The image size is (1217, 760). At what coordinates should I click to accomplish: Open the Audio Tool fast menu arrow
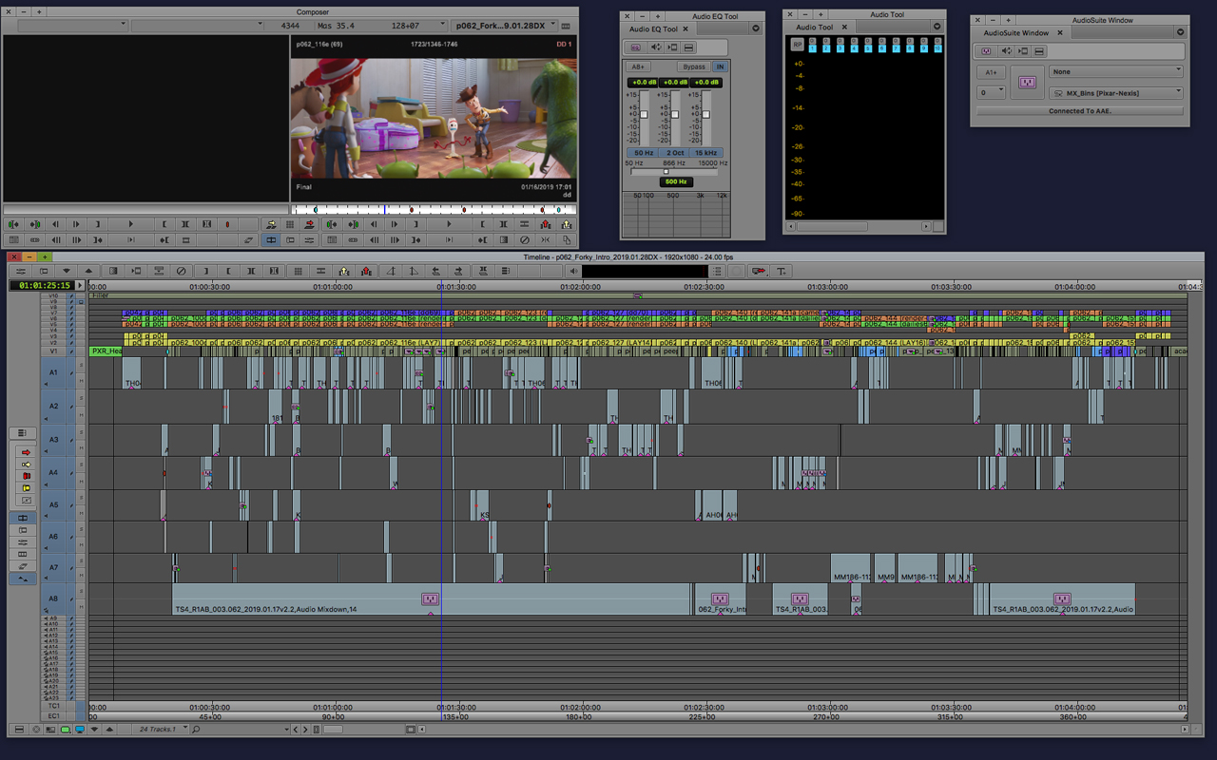click(937, 27)
